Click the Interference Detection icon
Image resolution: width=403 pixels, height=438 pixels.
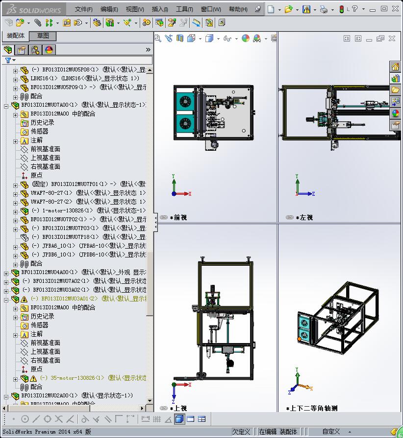point(209,23)
